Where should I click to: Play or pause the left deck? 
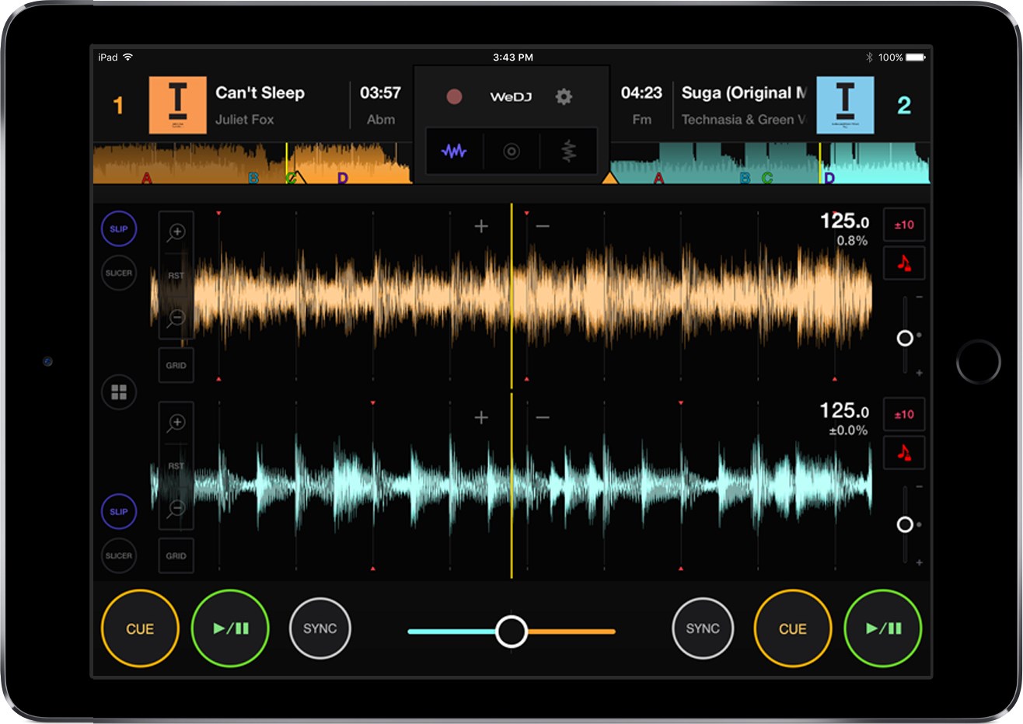pyautogui.click(x=230, y=628)
